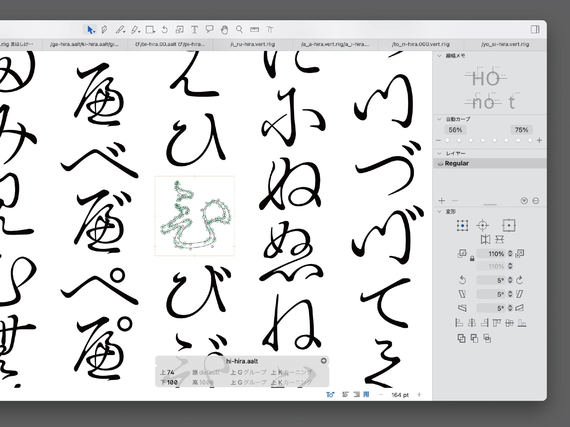Screen dimensions: 570x427
Task: Step the 110% scale value stepper
Action: pyautogui.click(x=510, y=254)
